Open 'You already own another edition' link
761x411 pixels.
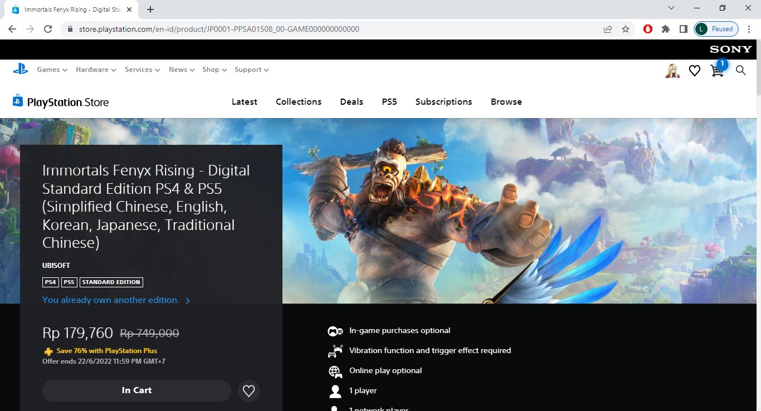(116, 300)
